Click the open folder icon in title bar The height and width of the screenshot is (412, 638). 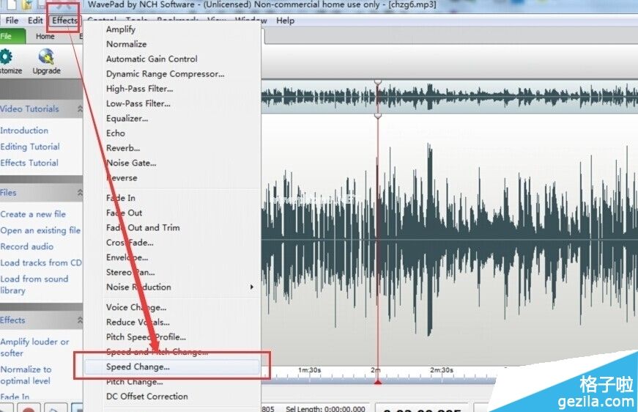pos(27,5)
